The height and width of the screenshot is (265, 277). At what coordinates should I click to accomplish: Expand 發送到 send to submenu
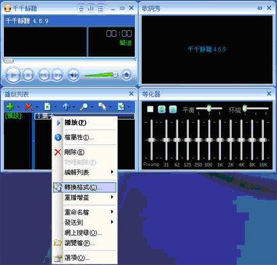pos(85,222)
